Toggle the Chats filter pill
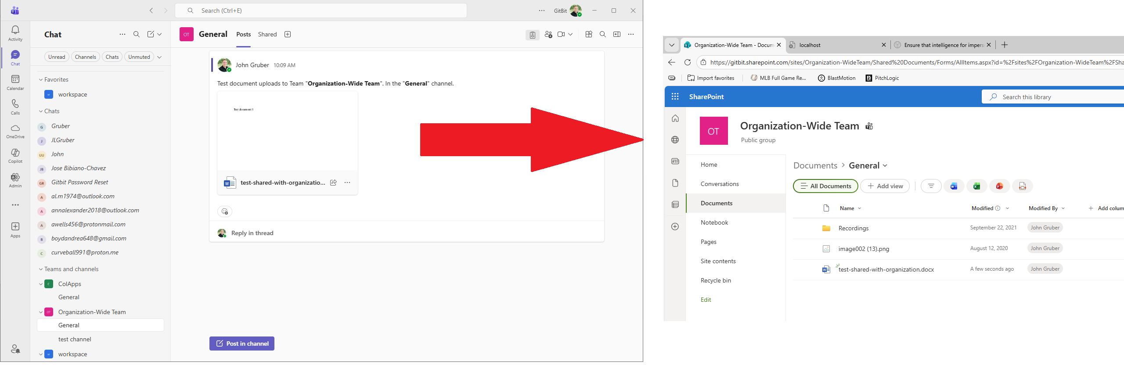Screen dimensions: 1124x365 pyautogui.click(x=112, y=57)
